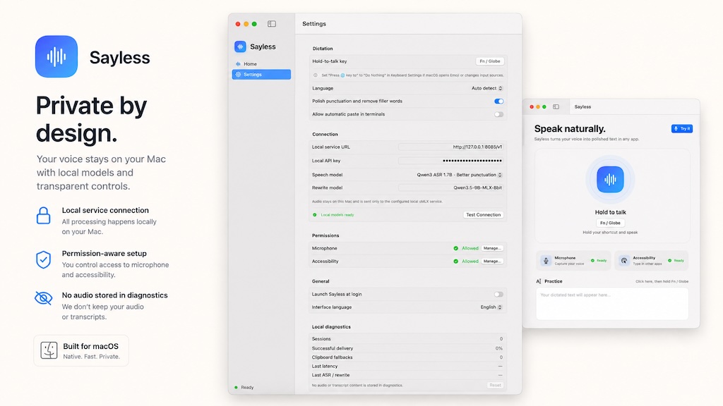Image resolution: width=723 pixels, height=406 pixels.
Task: Click the Microphone Ready card in the Sayless window
Action: pos(573,261)
